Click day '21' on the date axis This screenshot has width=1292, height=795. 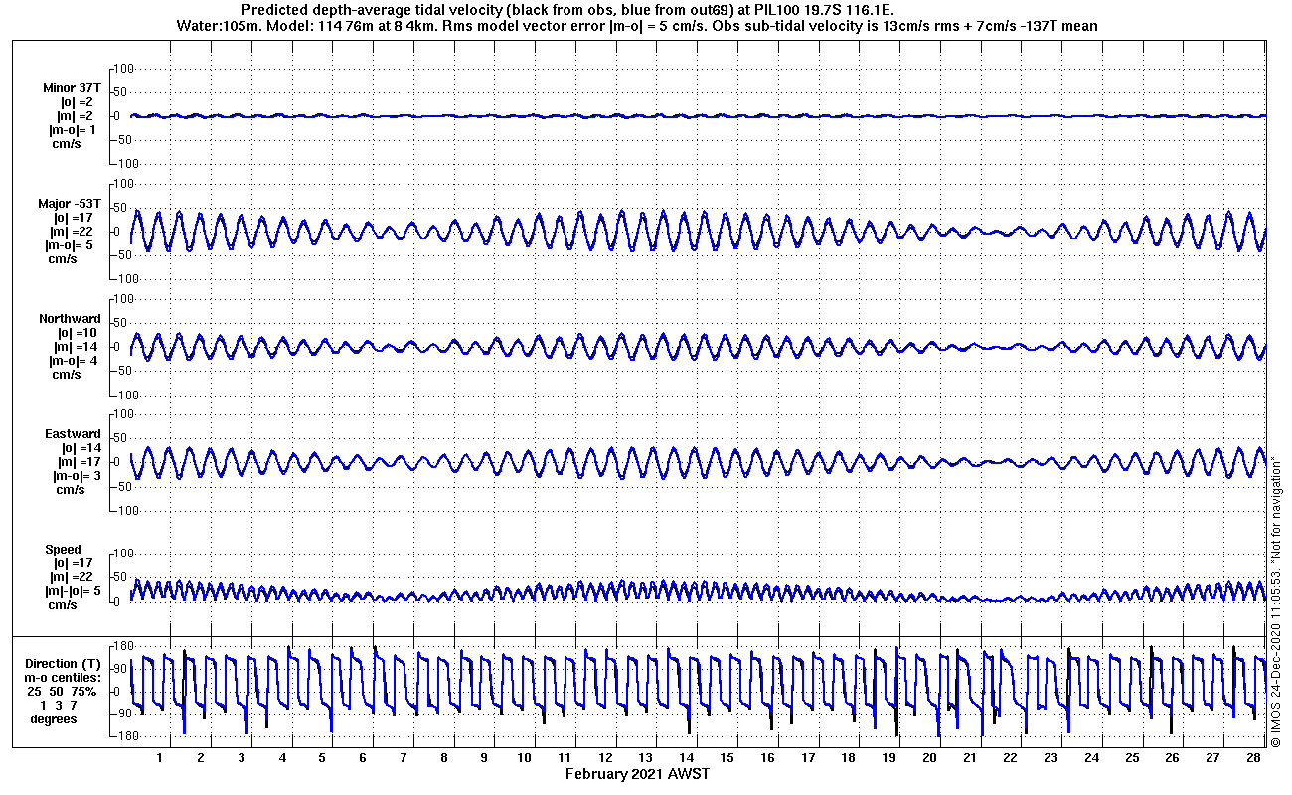tap(970, 758)
